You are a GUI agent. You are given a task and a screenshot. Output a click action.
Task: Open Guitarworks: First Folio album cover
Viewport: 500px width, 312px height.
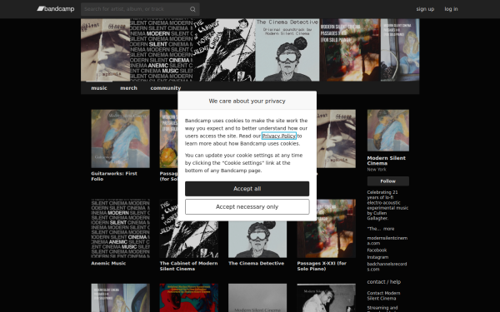tap(120, 139)
